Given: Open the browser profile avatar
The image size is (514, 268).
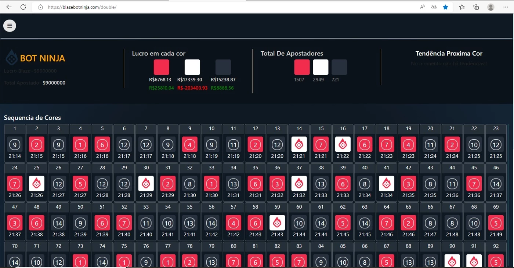Looking at the screenshot, I should coord(491,7).
